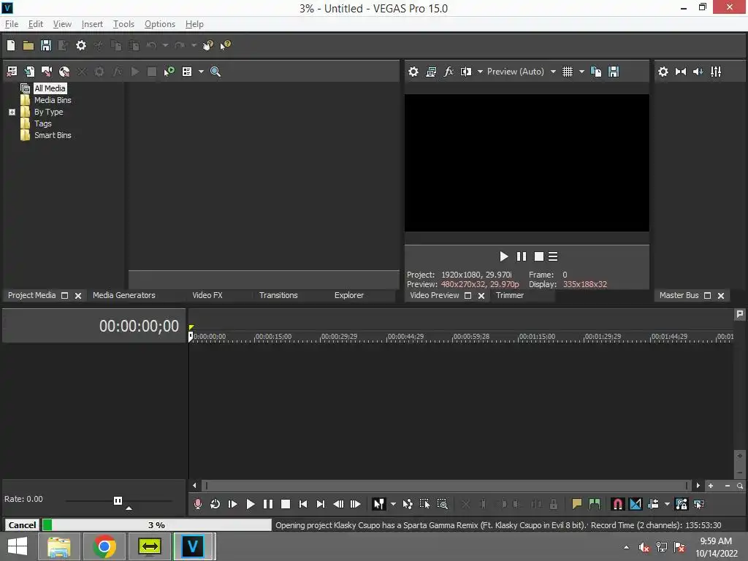This screenshot has width=748, height=561.
Task: Open the File menu
Action: (12, 24)
